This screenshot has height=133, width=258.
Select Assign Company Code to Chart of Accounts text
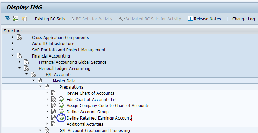click(x=108, y=105)
